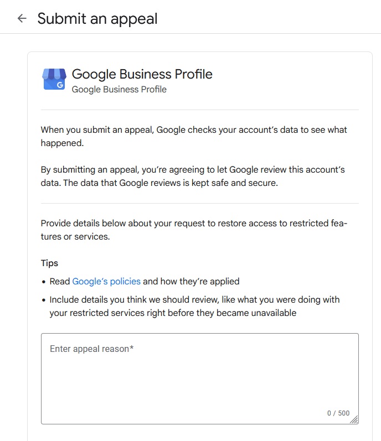Click the 'and how they're applied' text
This screenshot has height=441, width=381.
click(191, 281)
